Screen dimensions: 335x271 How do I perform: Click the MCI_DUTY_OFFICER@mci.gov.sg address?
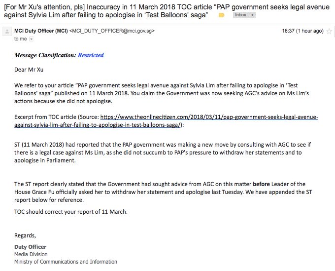tap(112, 31)
